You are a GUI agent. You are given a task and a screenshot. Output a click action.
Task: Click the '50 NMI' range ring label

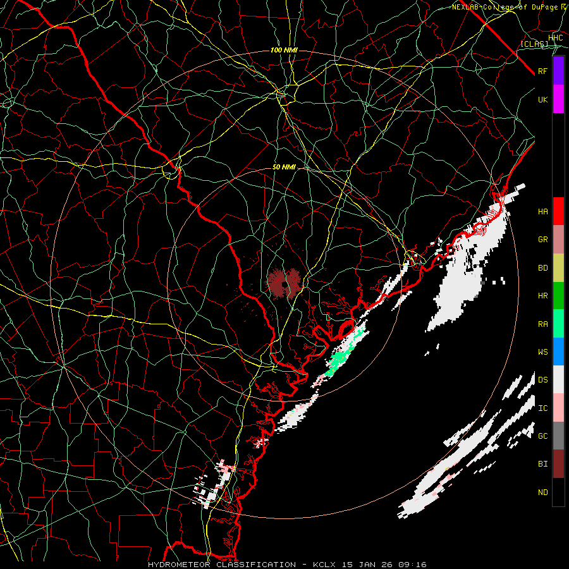[284, 168]
